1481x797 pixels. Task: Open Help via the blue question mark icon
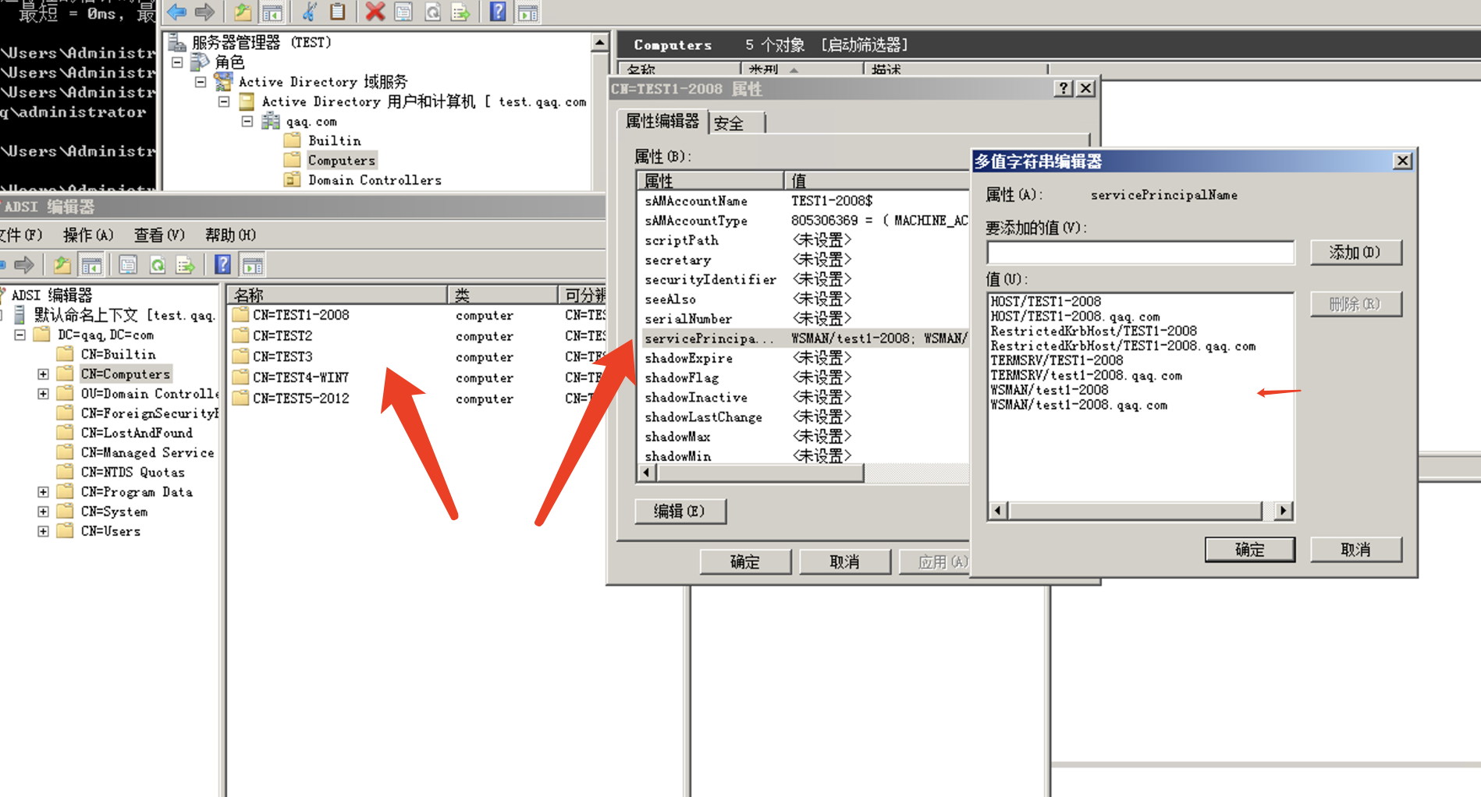(498, 12)
